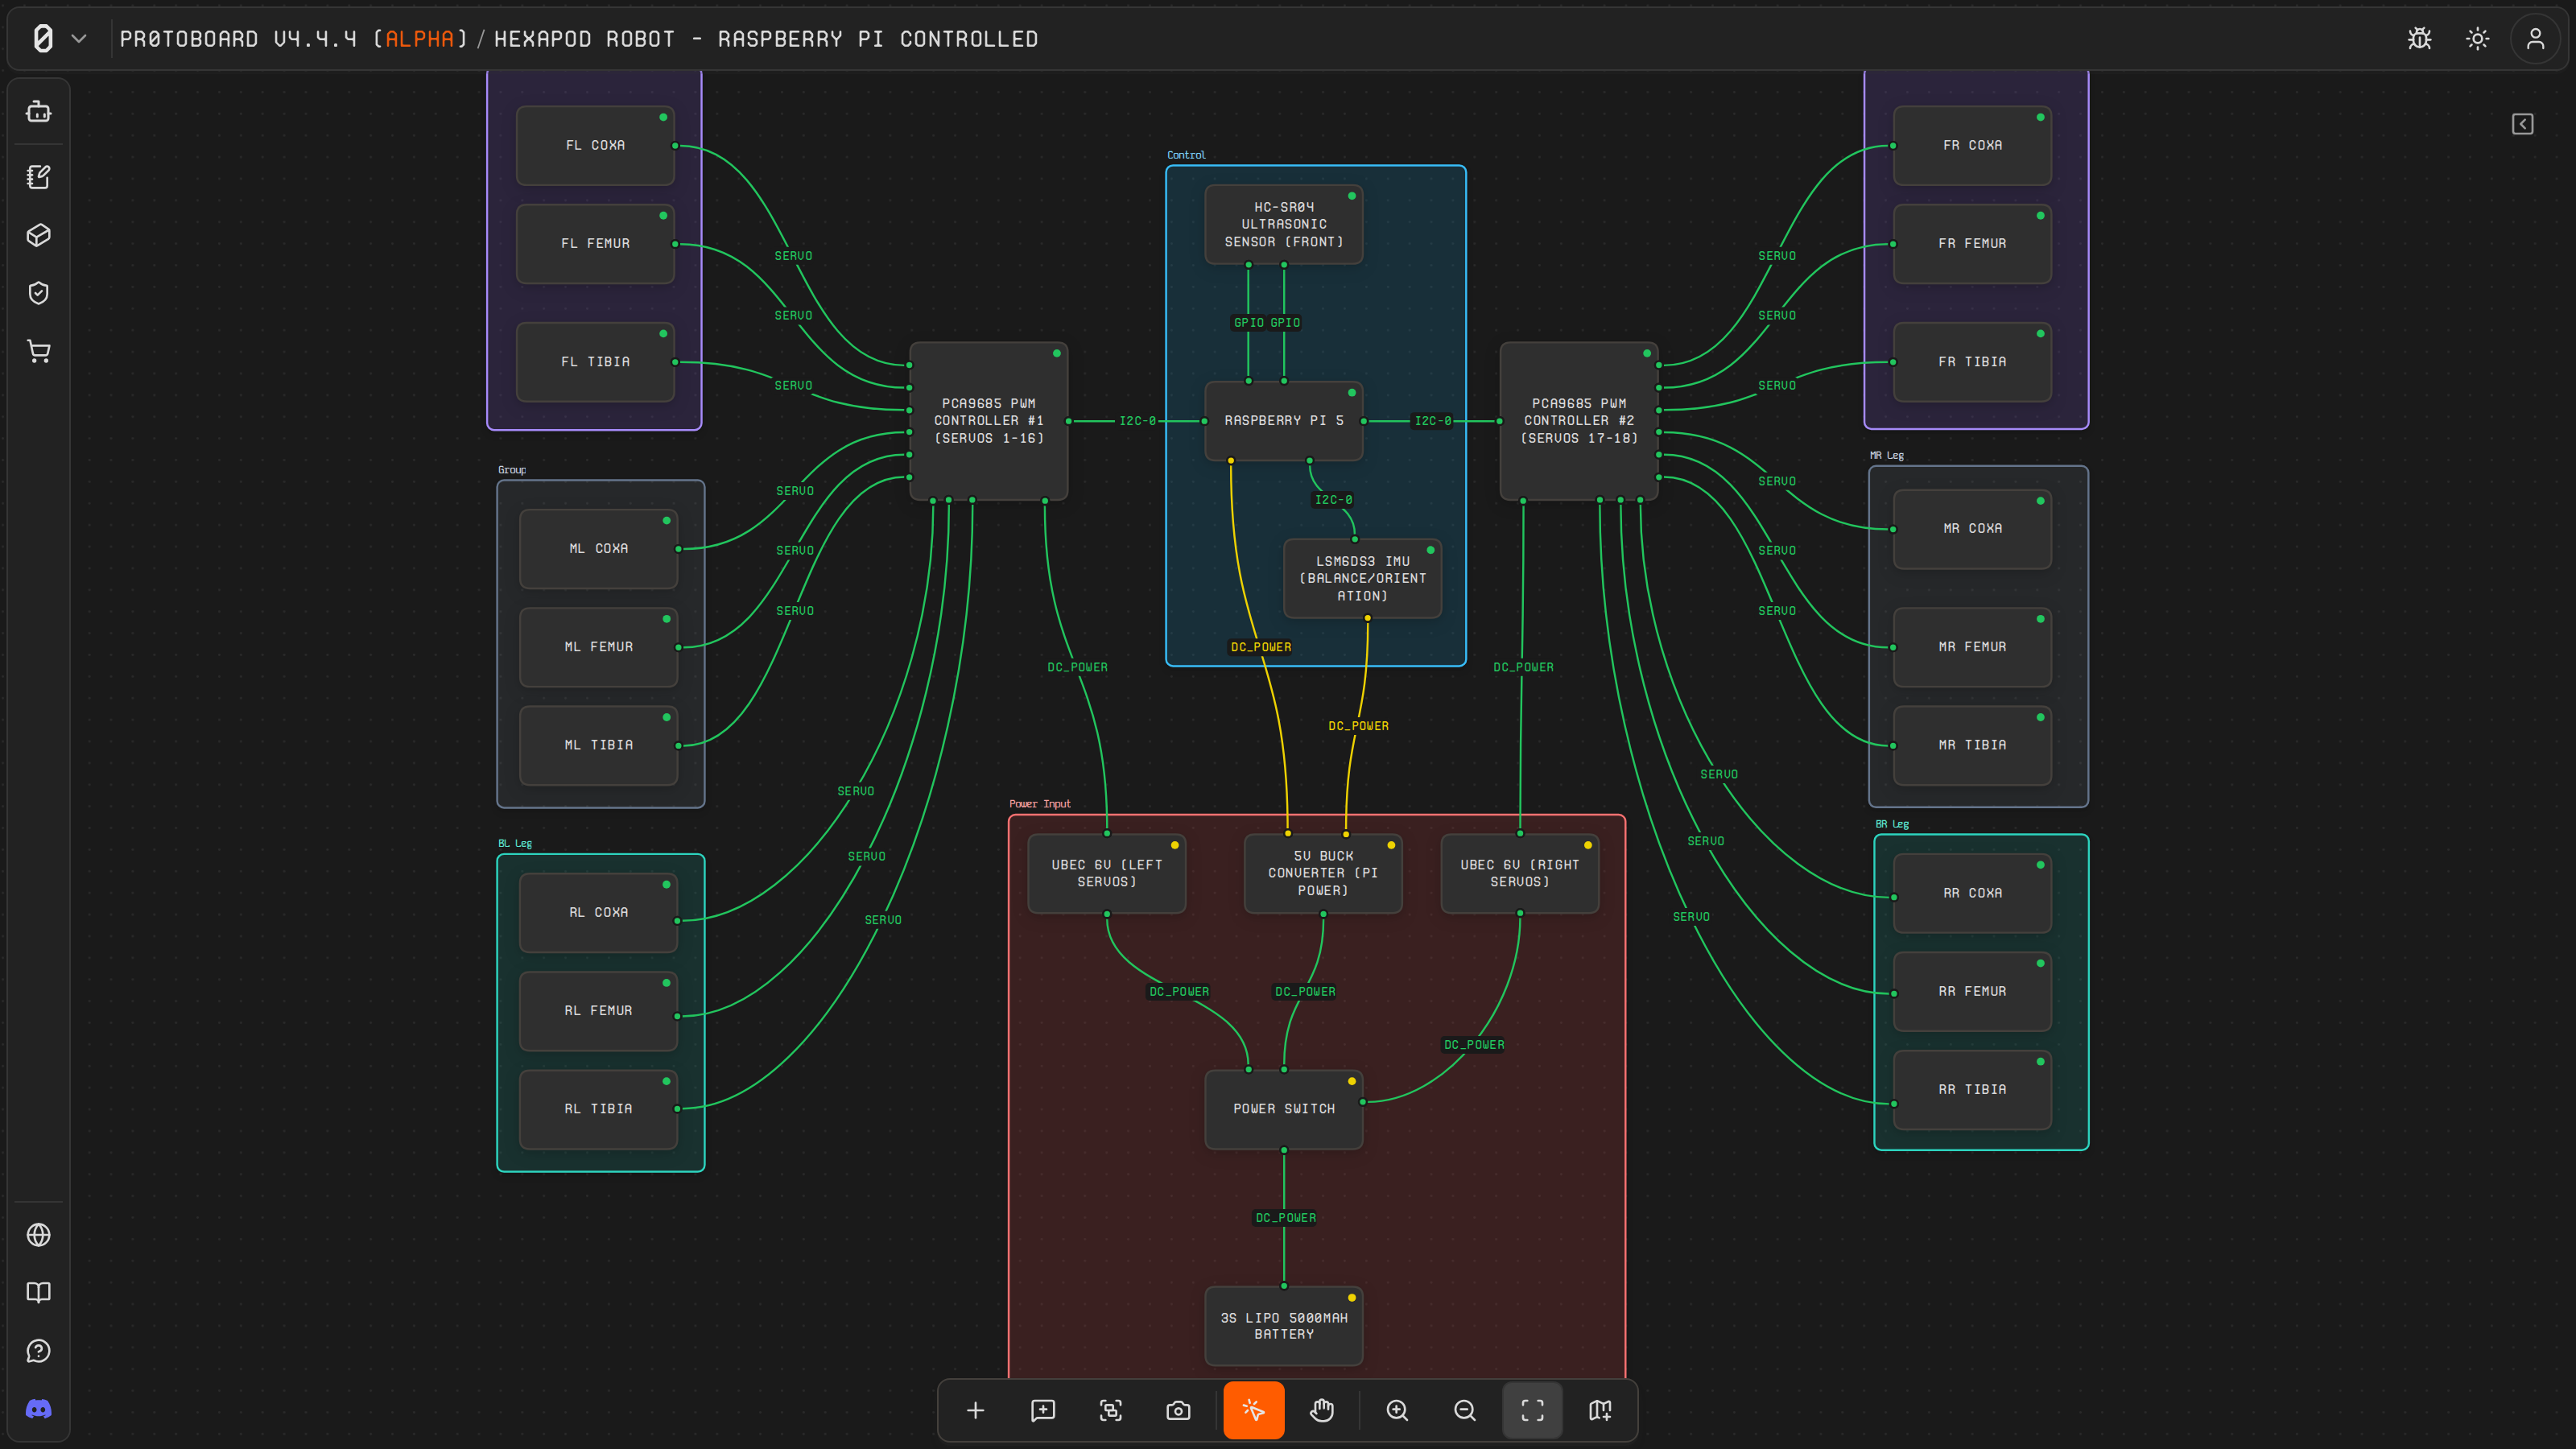Open the Protoboard logo menu
Screen dimensions: 2576x1449
[43, 39]
